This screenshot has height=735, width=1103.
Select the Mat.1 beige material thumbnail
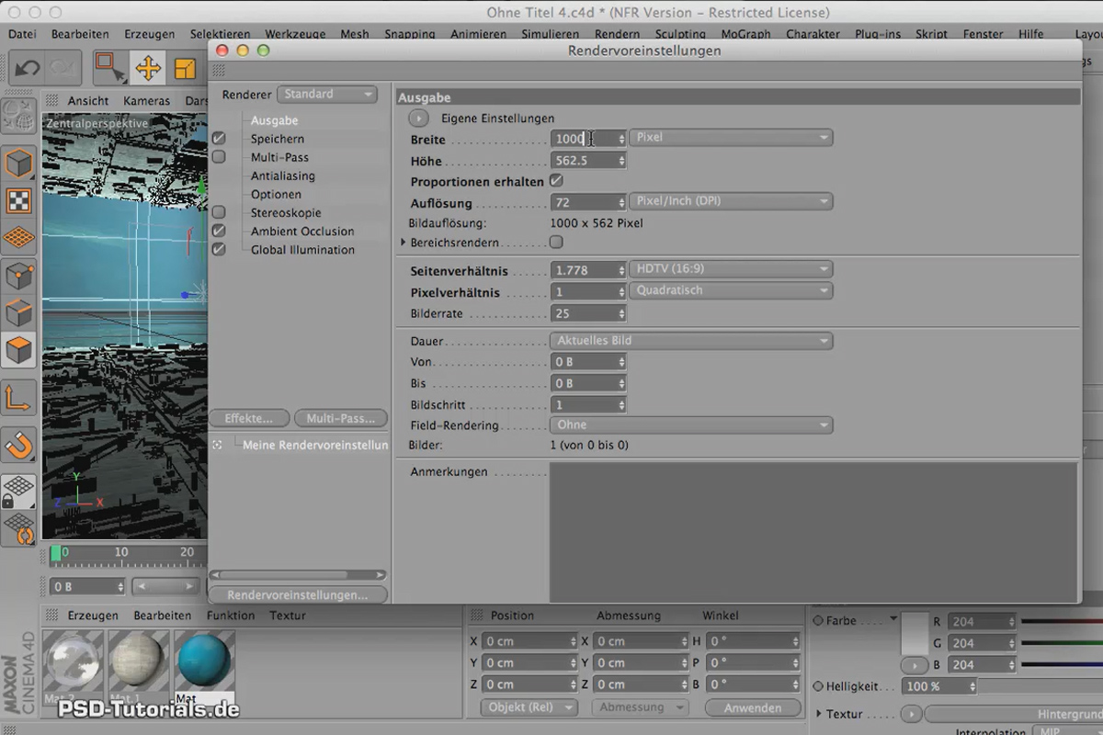(139, 662)
